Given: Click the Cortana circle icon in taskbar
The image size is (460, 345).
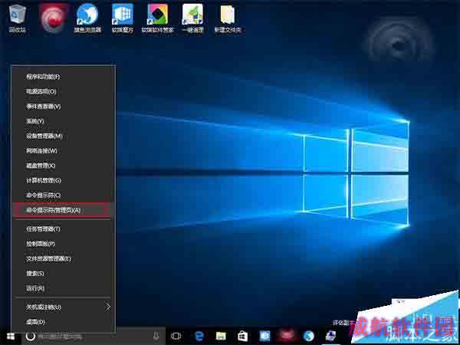Looking at the screenshot, I should point(31,337).
